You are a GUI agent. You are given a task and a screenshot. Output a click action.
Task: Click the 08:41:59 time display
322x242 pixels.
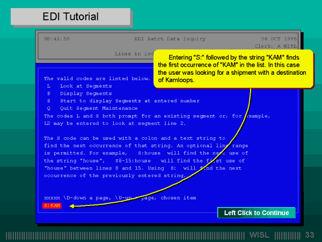pos(56,39)
